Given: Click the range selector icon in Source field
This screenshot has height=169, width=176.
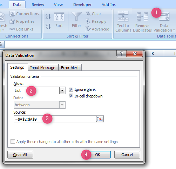Looking at the screenshot, I should 100,119.
